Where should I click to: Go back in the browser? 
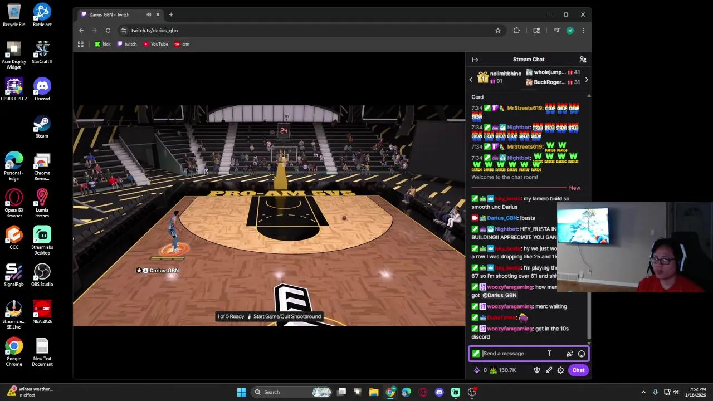[81, 31]
